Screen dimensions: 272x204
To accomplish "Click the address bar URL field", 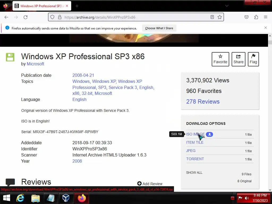I will (x=136, y=17).
